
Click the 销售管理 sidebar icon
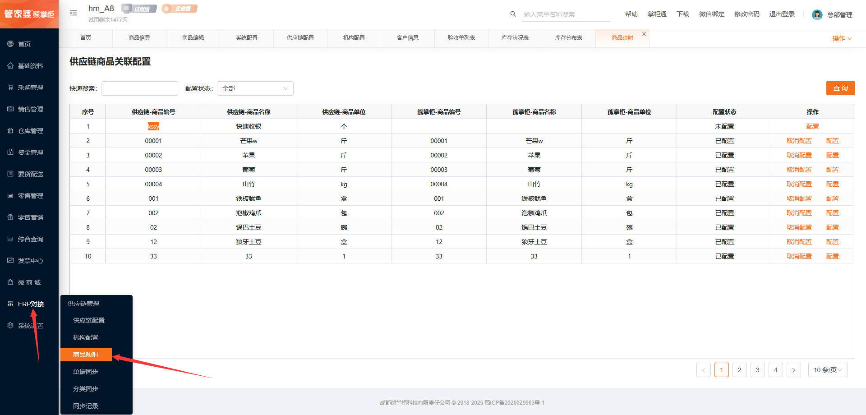click(x=10, y=109)
